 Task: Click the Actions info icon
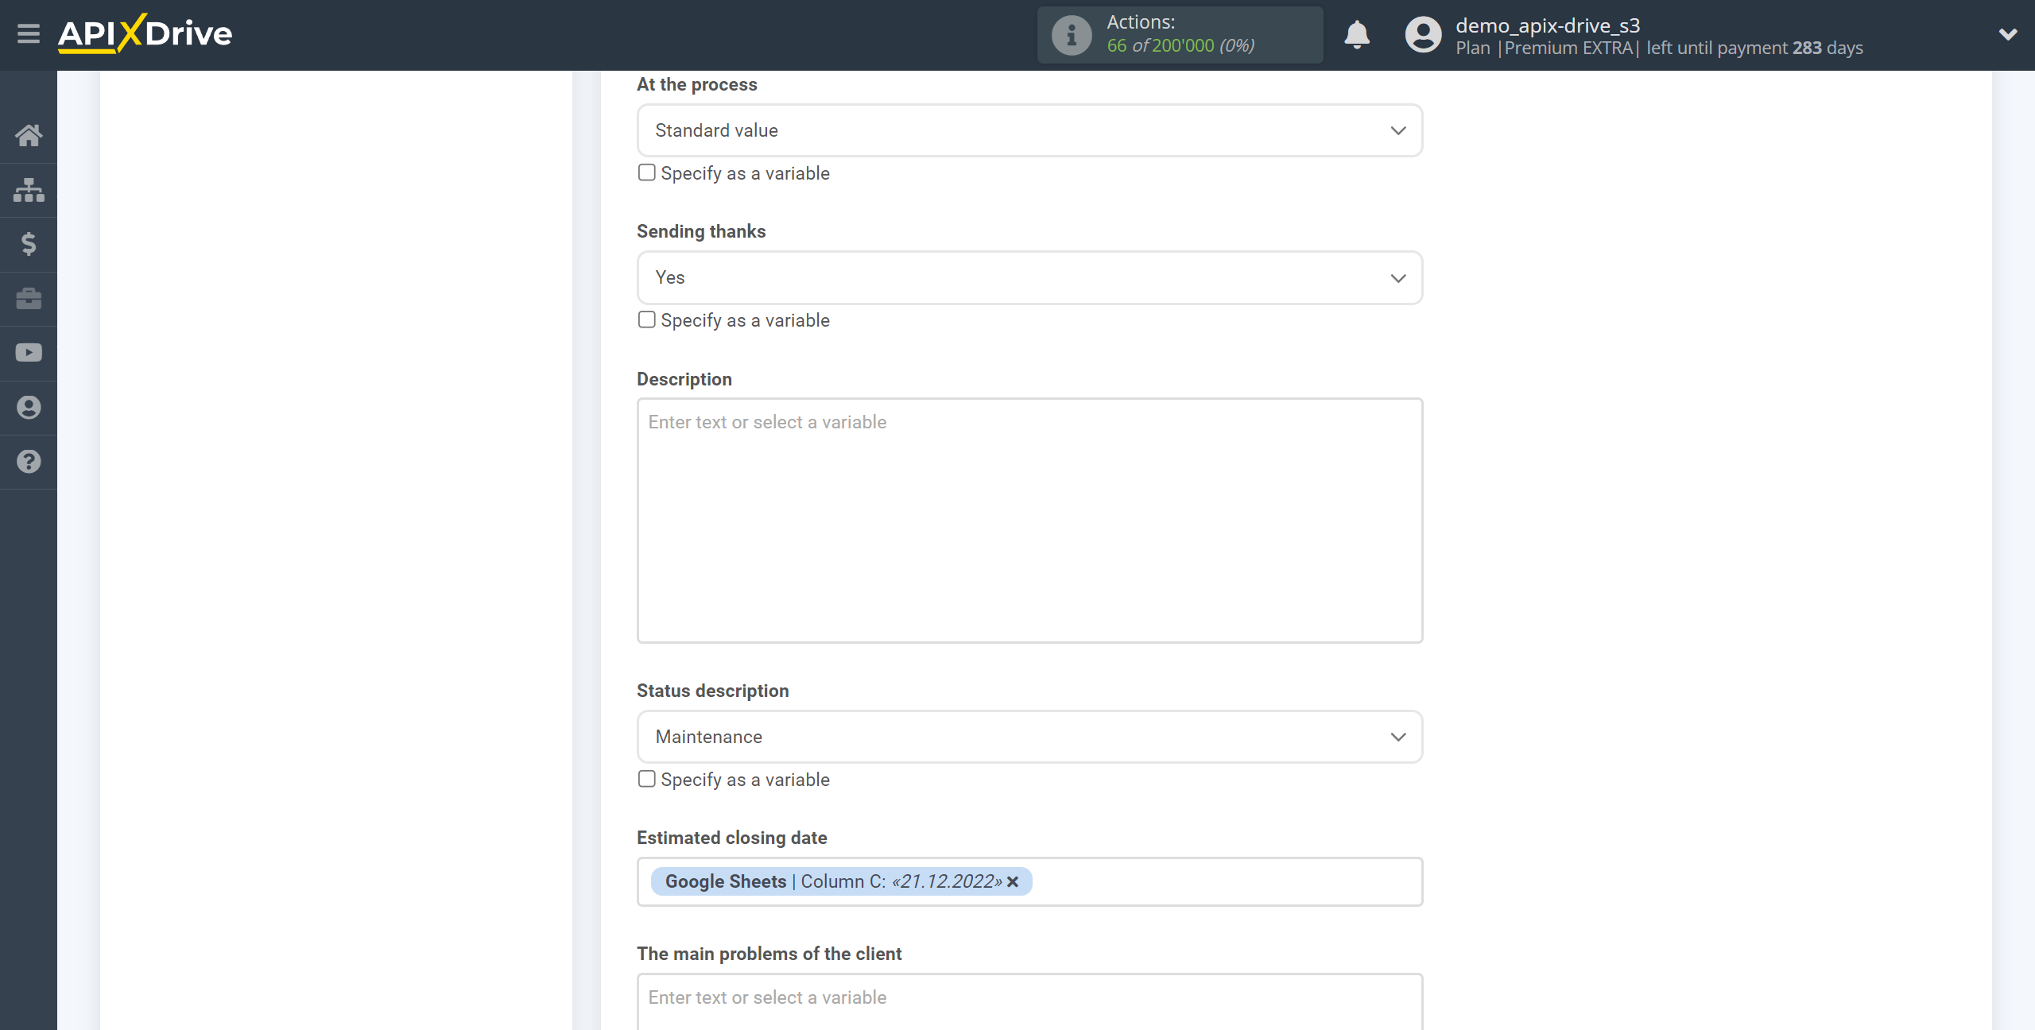1072,35
